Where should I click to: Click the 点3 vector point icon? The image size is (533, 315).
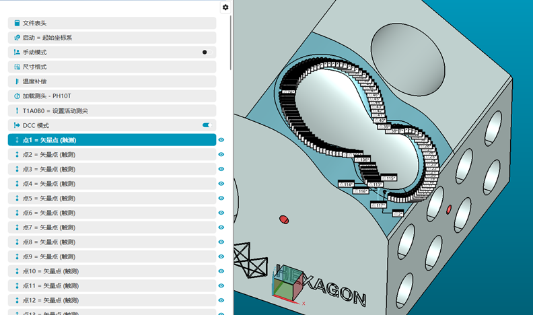pos(17,169)
